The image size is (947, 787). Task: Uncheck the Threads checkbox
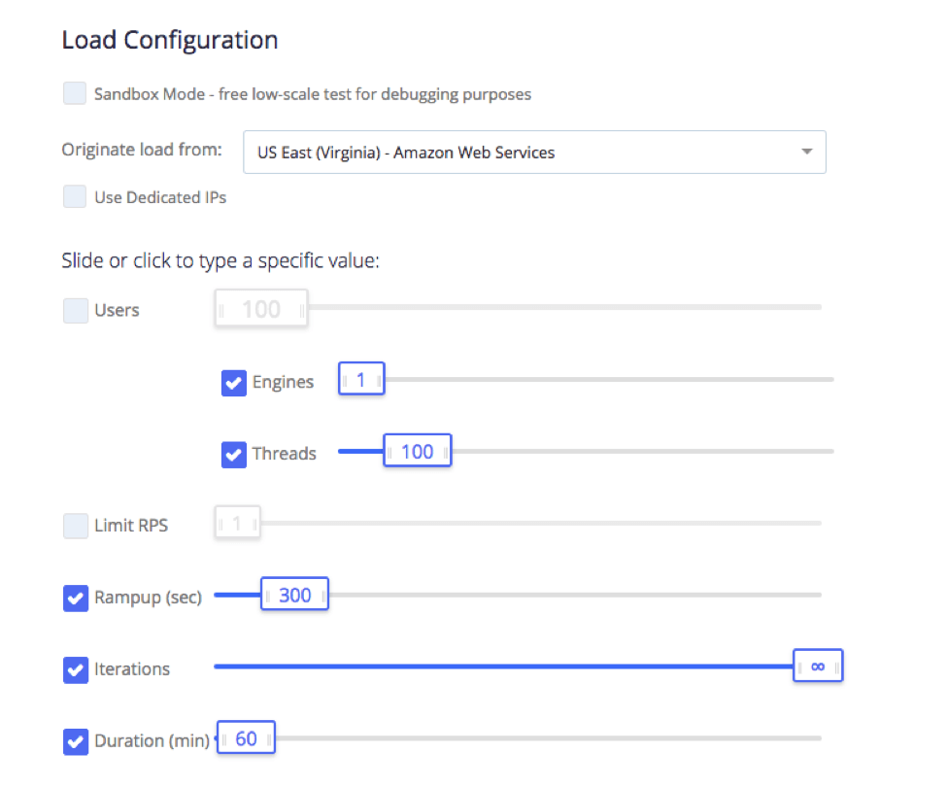pyautogui.click(x=234, y=455)
